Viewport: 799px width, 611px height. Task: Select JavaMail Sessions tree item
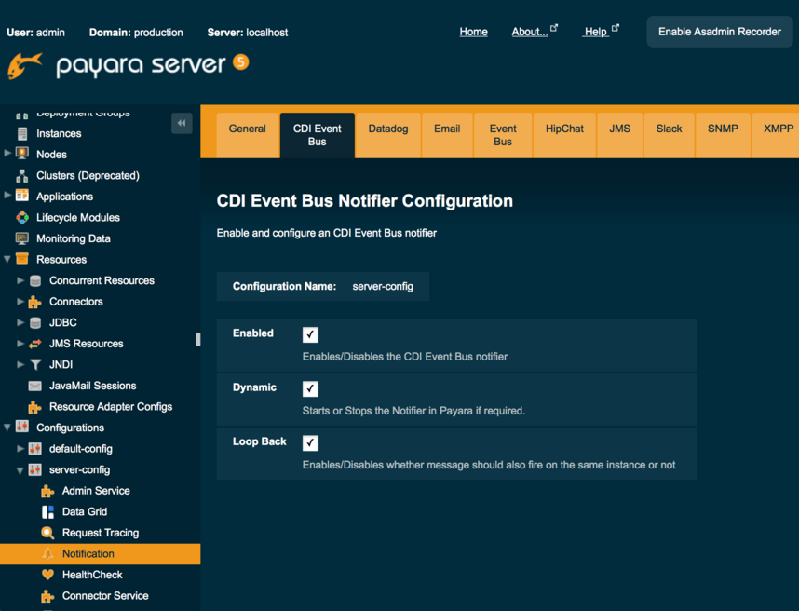93,386
